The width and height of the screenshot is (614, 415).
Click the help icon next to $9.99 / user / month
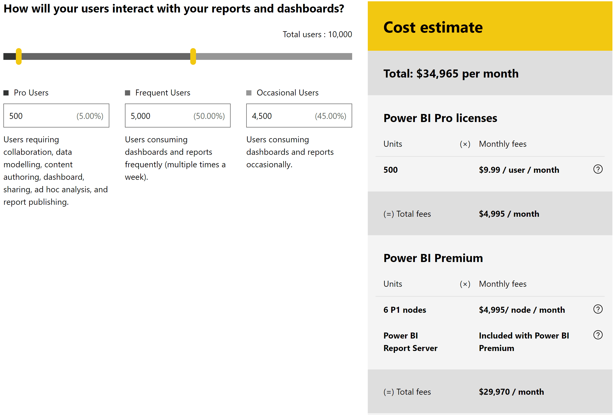tap(598, 169)
